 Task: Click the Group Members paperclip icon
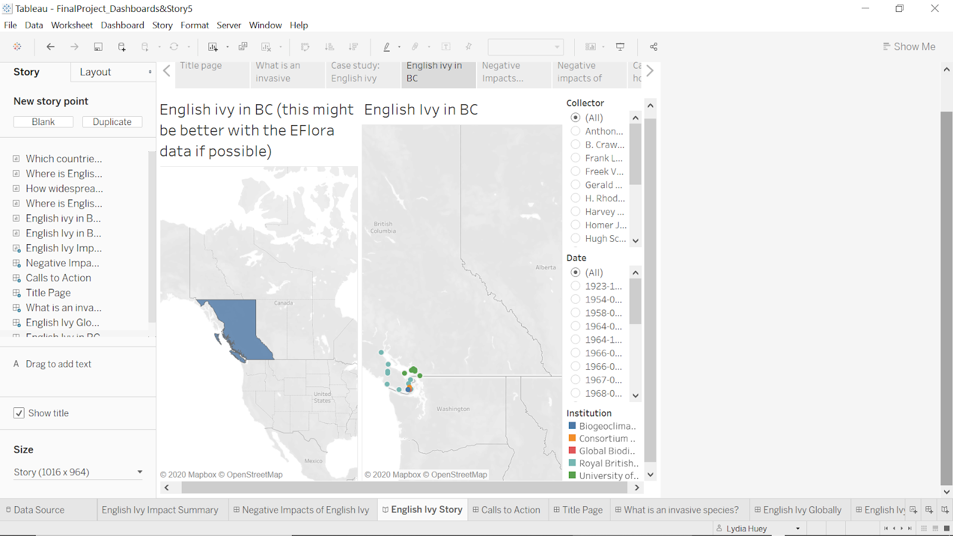[x=415, y=46]
